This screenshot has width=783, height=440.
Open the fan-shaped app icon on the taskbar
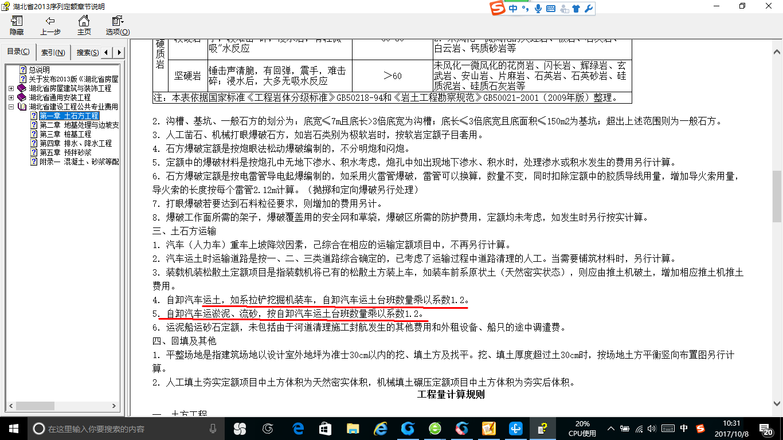tap(240, 429)
